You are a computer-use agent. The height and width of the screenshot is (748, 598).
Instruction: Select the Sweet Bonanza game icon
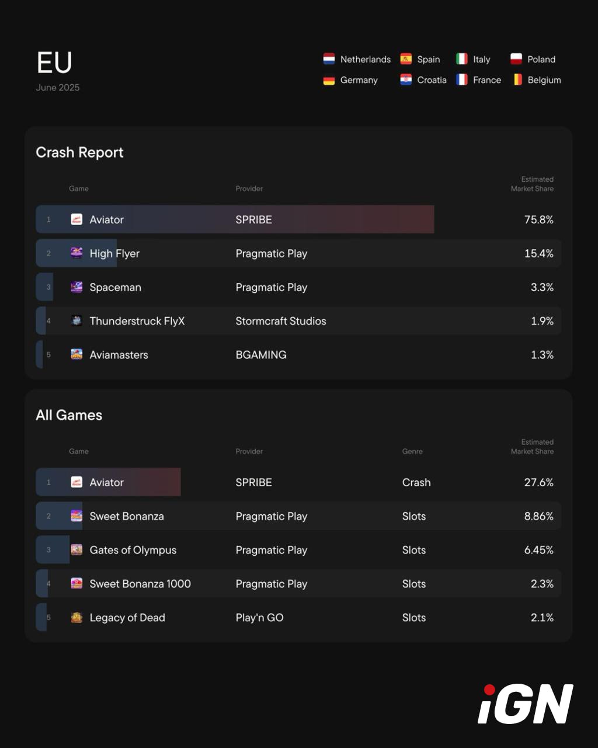coord(77,516)
